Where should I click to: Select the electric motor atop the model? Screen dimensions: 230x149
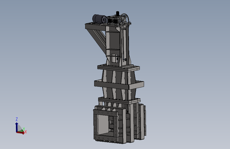pos(99,19)
